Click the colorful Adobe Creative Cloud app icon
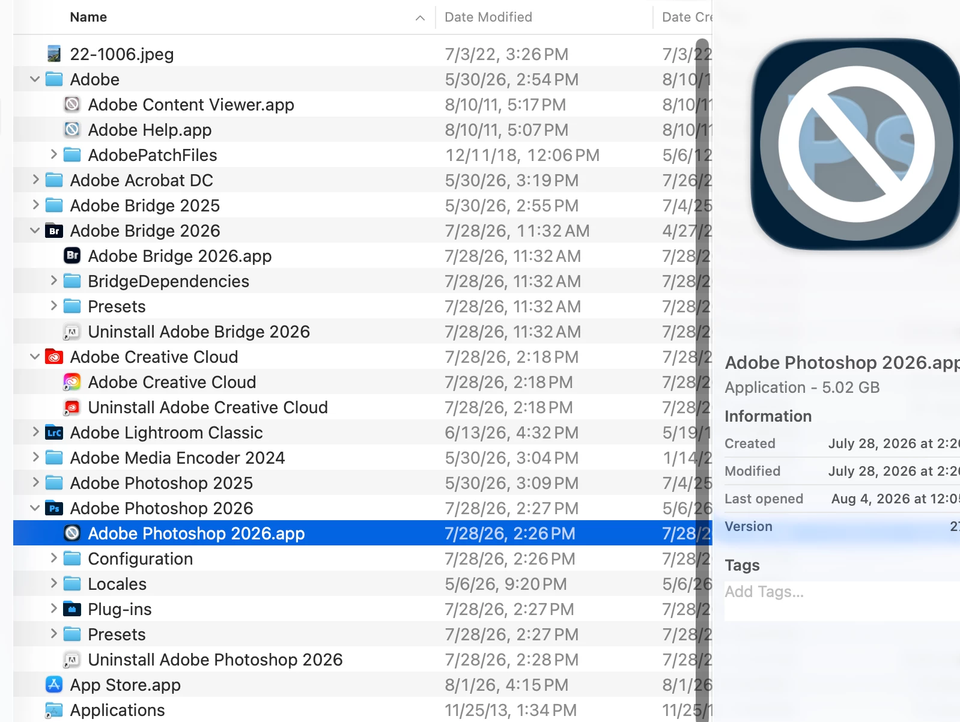The height and width of the screenshot is (722, 960). coord(72,382)
